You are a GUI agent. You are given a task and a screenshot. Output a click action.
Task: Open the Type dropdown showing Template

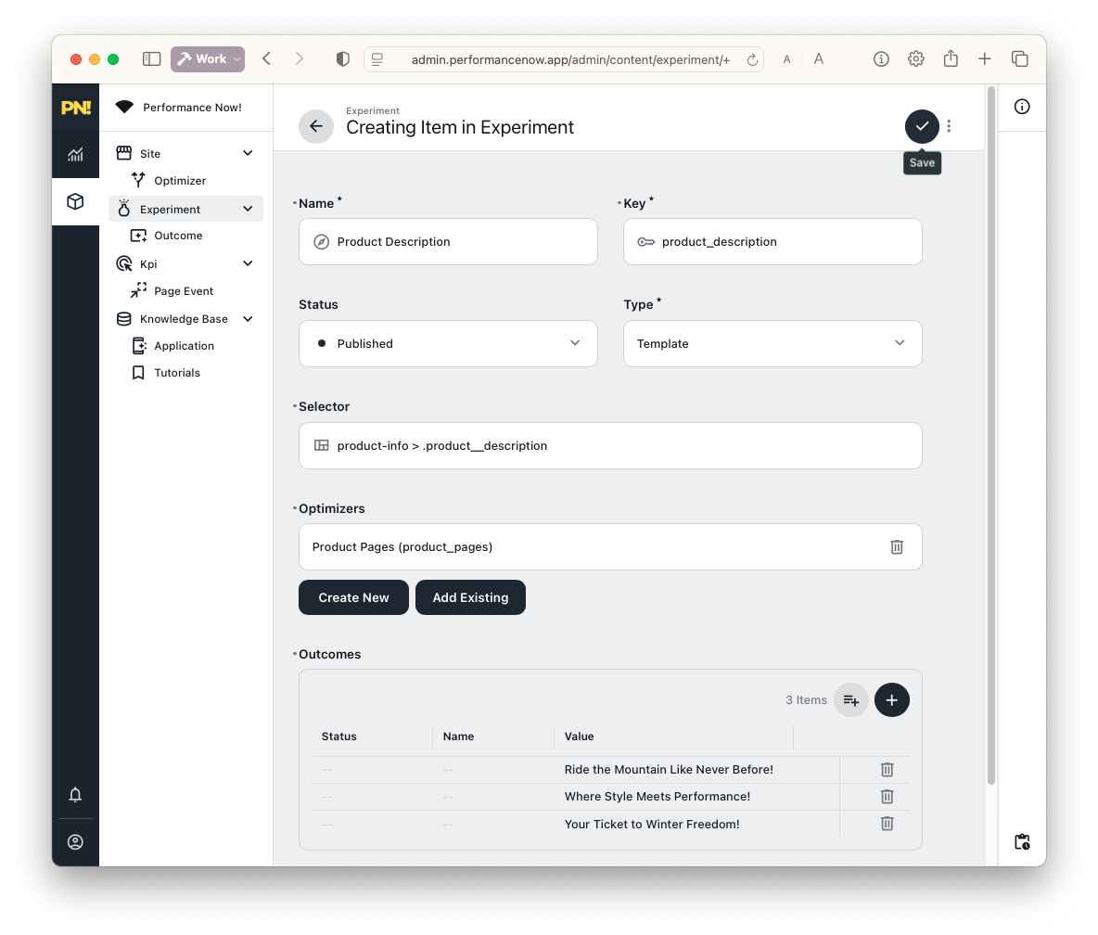pos(772,344)
